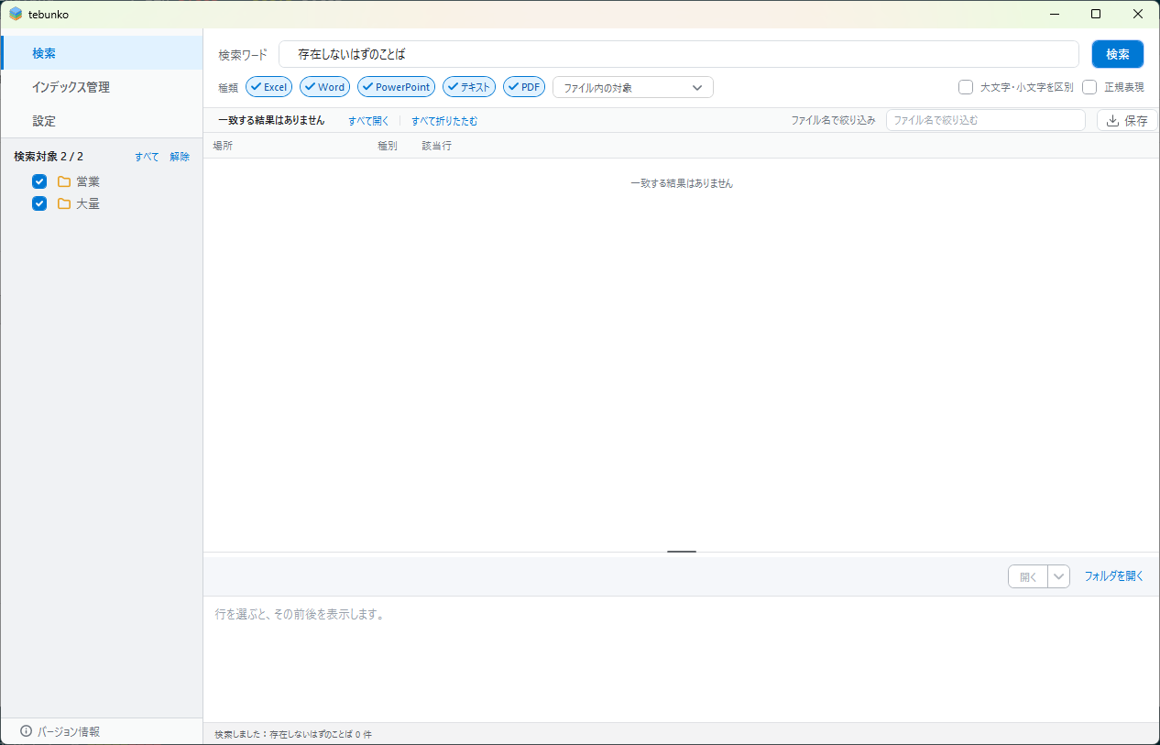
Task: Uncheck the 営業 folder checkbox
Action: pos(39,181)
